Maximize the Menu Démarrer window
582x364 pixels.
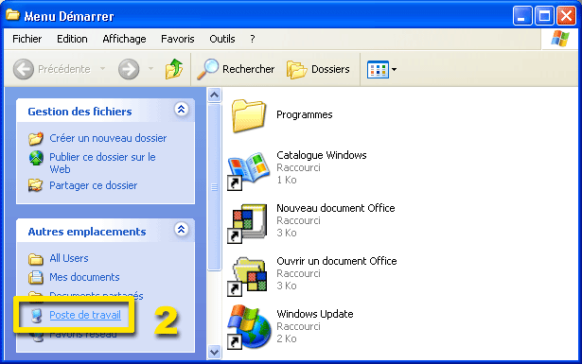(544, 16)
